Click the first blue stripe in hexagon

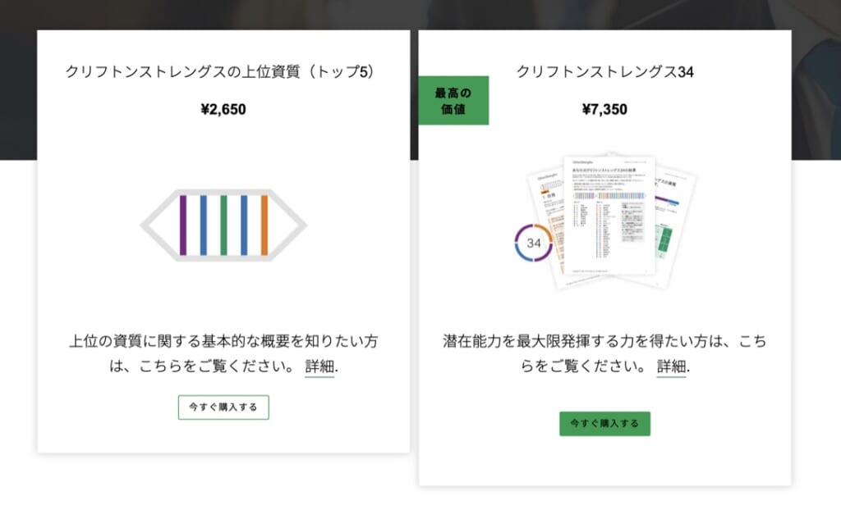pos(204,225)
